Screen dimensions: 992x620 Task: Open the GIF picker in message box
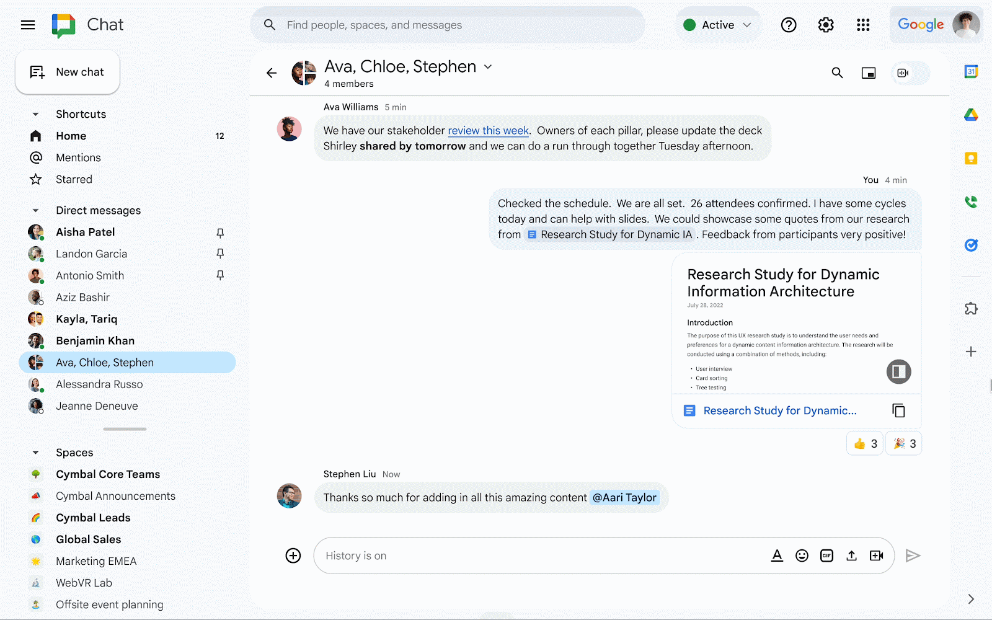click(826, 556)
